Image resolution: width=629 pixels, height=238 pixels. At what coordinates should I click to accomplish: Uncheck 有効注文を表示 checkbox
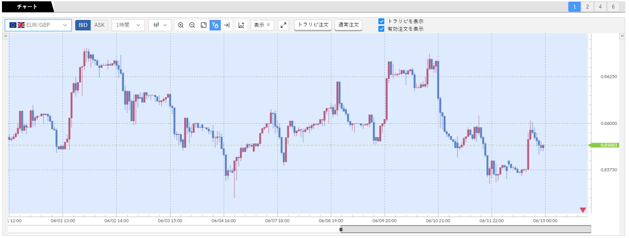[381, 29]
